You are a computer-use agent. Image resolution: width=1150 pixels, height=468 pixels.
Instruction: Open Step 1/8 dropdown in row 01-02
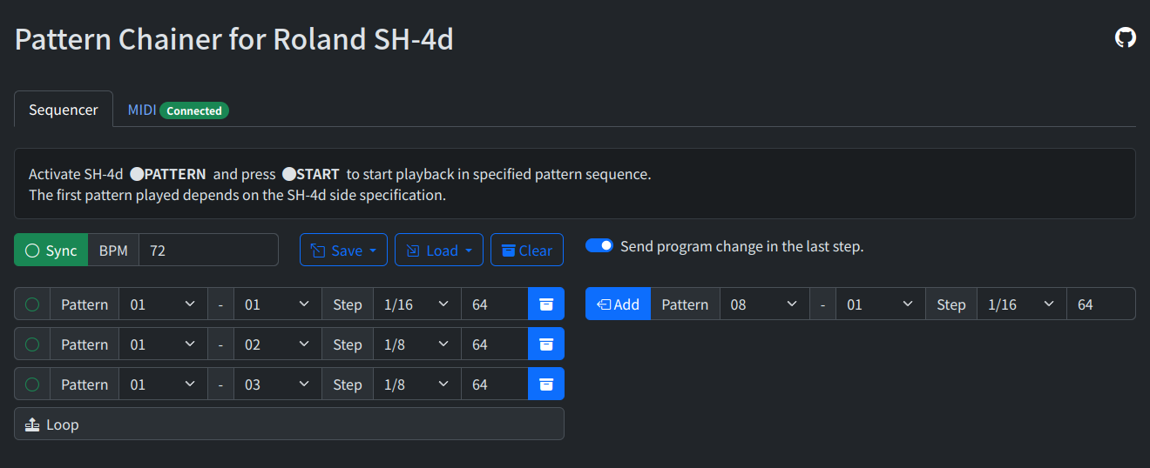click(x=417, y=344)
